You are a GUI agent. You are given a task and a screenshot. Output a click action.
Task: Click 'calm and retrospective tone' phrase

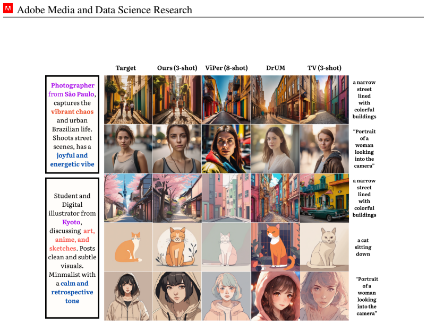point(72,292)
